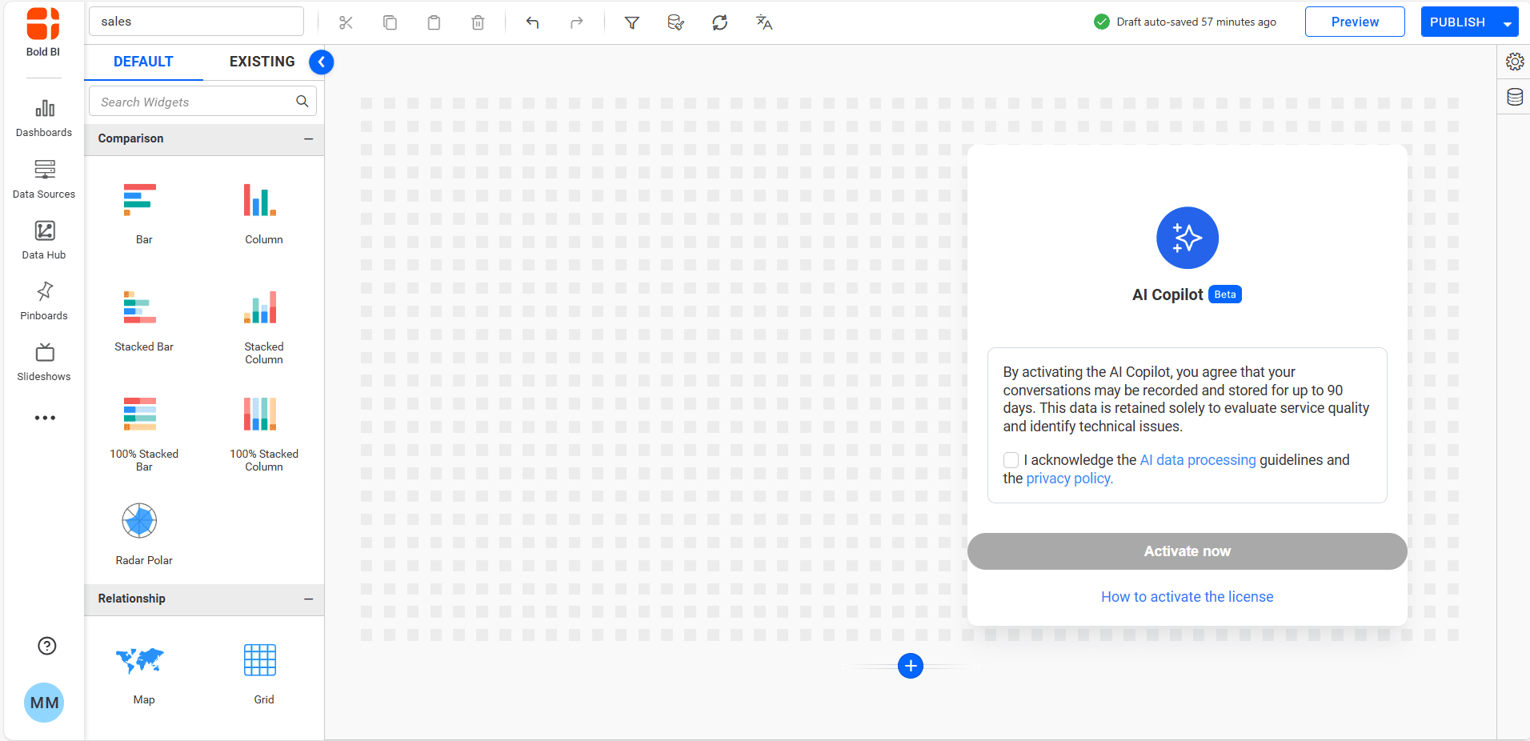Open the Publish dropdown arrow
Image resolution: width=1530 pixels, height=741 pixels.
tap(1508, 23)
